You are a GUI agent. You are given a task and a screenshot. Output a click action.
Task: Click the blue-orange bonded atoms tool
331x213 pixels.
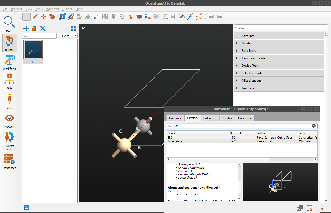(148, 16)
